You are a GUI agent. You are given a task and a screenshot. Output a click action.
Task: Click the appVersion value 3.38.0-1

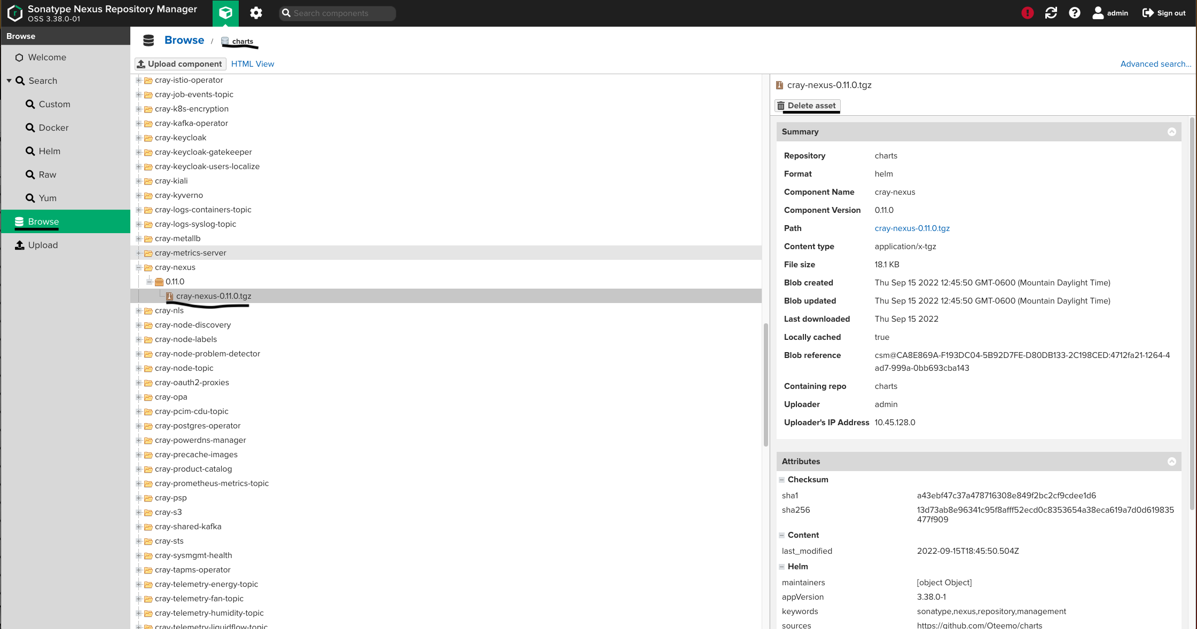(932, 597)
